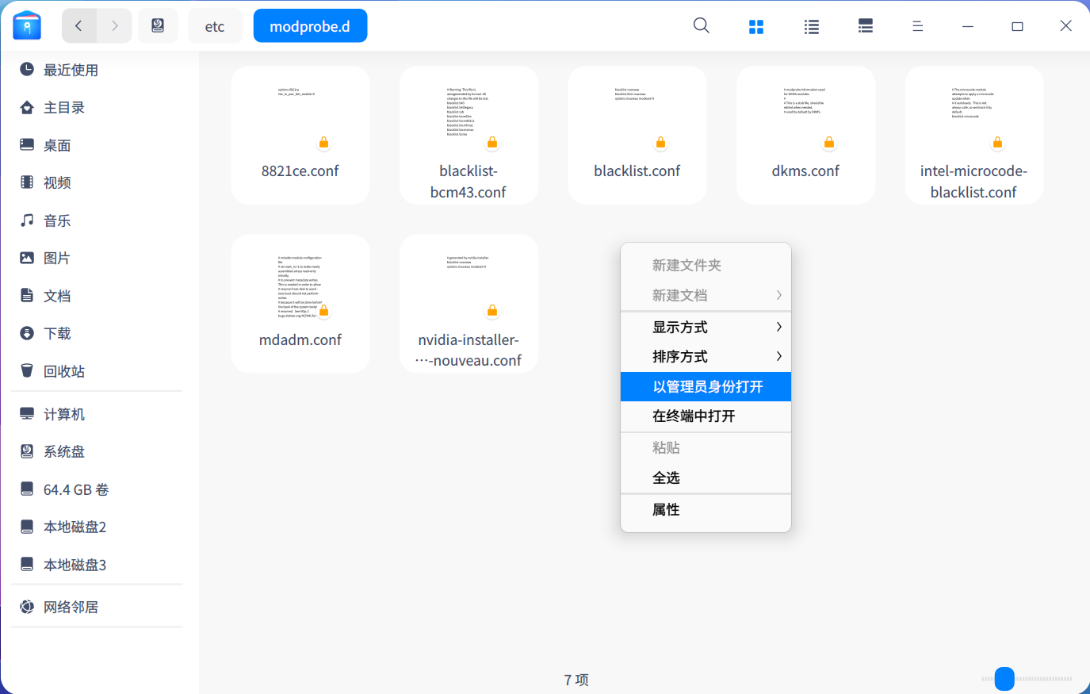Select 以管理员身份打开 in context menu
Image resolution: width=1090 pixels, height=694 pixels.
pos(706,386)
